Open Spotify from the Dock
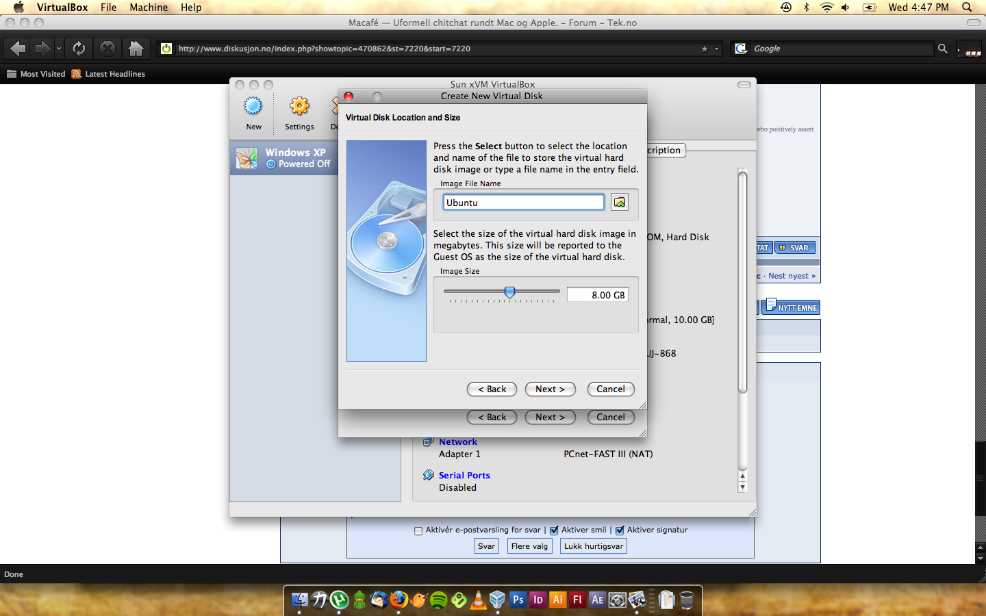Viewport: 986px width, 616px height. [438, 600]
